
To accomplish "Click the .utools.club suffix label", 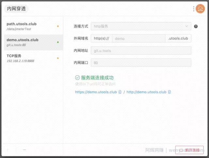I will (178, 39).
